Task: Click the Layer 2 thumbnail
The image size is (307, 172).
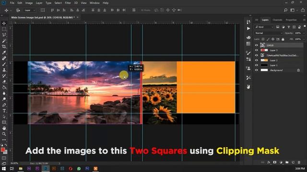Action: click(x=264, y=60)
